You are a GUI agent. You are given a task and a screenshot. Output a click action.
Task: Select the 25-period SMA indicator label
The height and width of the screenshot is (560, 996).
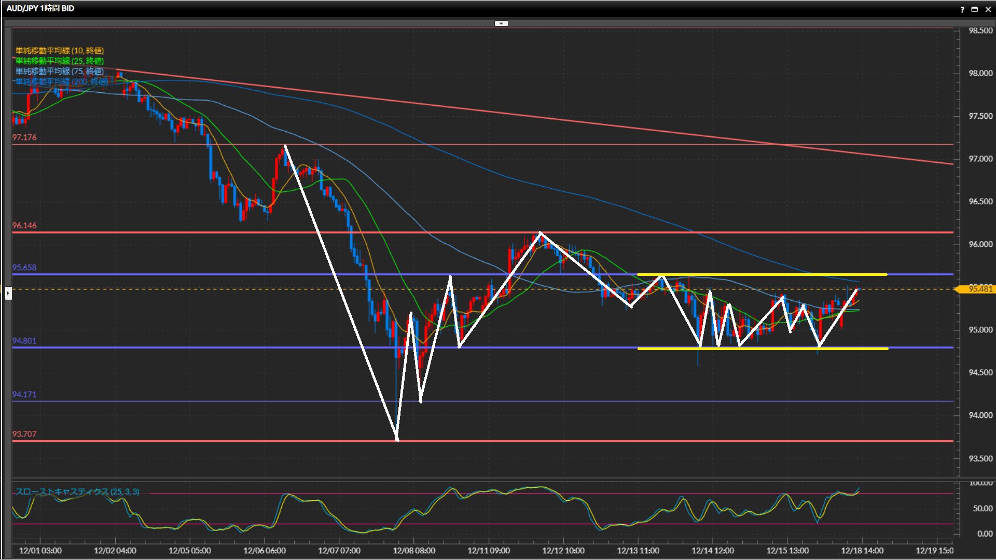click(59, 61)
